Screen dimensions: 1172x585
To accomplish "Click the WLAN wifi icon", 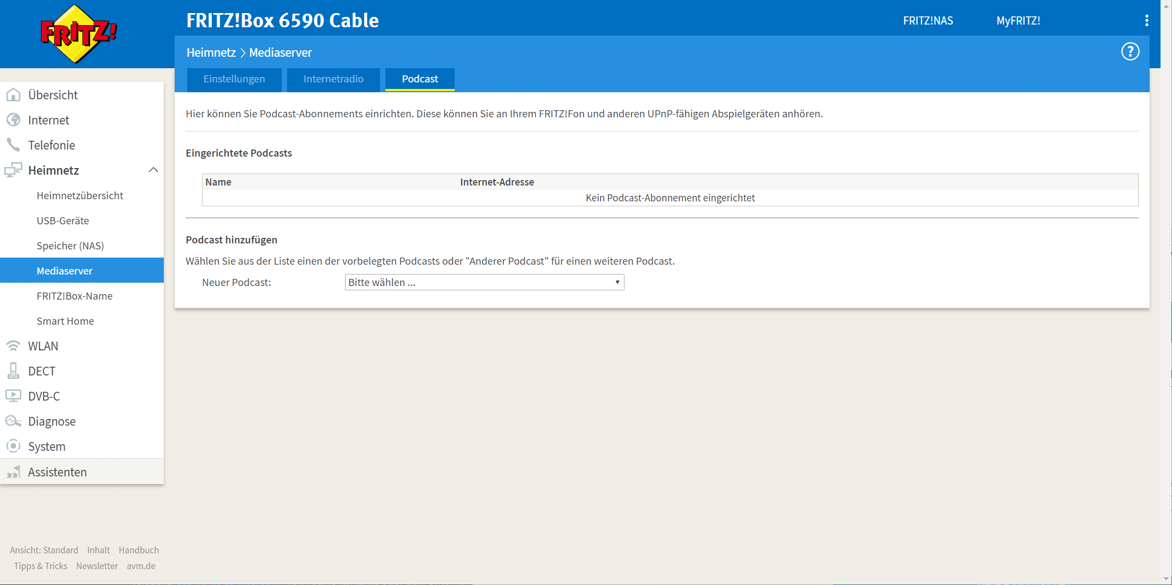I will [13, 346].
